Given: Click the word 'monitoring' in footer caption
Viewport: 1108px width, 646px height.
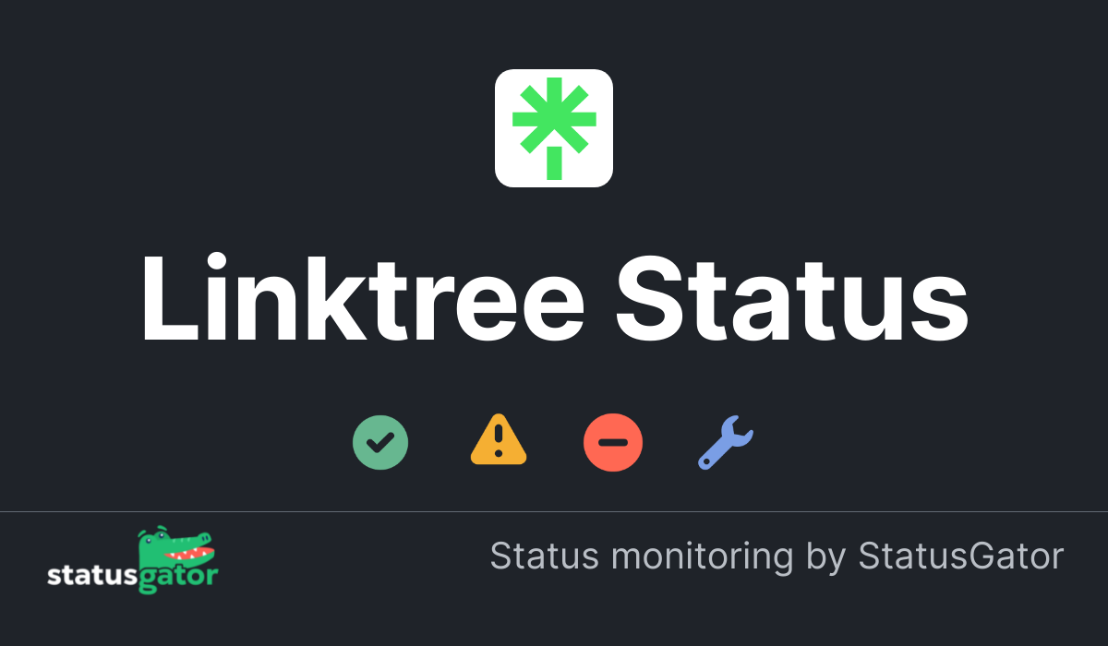Looking at the screenshot, I should [702, 557].
